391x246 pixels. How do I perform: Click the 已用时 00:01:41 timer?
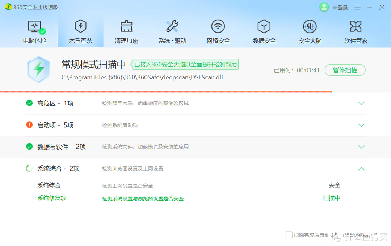coord(297,70)
